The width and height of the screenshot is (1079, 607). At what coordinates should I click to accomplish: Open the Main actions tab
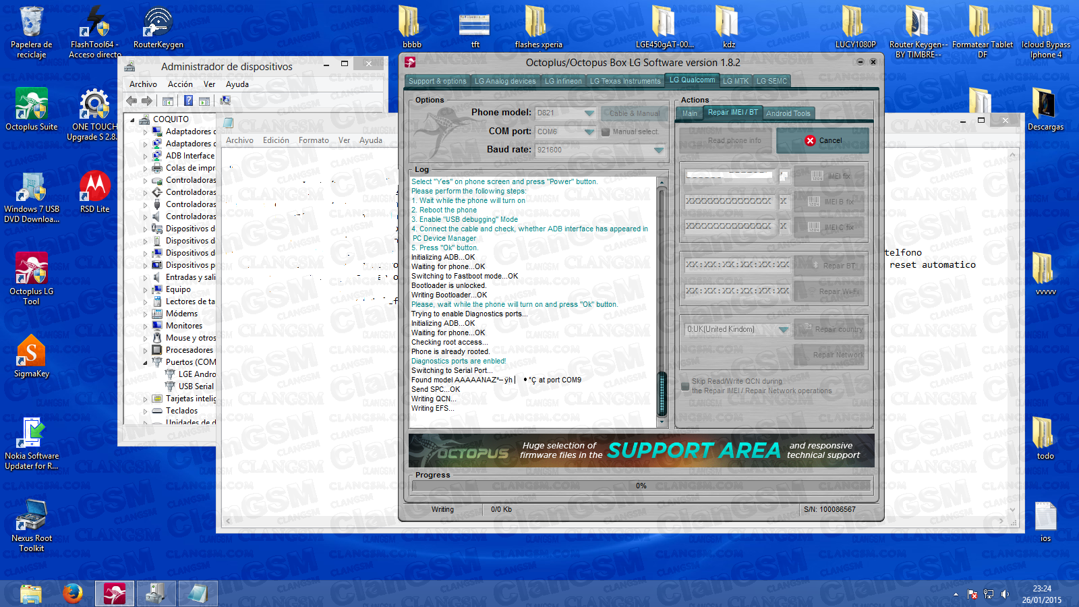pos(689,113)
